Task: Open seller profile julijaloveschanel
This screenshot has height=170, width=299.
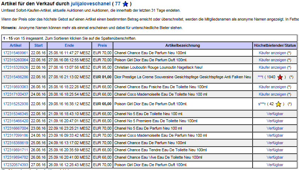Action: click(91, 4)
